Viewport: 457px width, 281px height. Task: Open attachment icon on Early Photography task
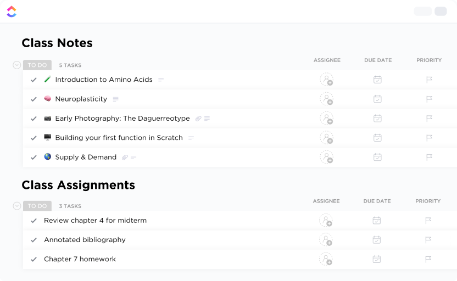tap(198, 119)
